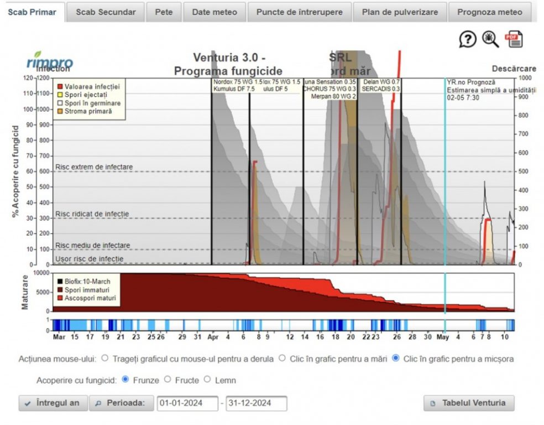Click the 'Maturare' axis label

[x=25, y=292]
